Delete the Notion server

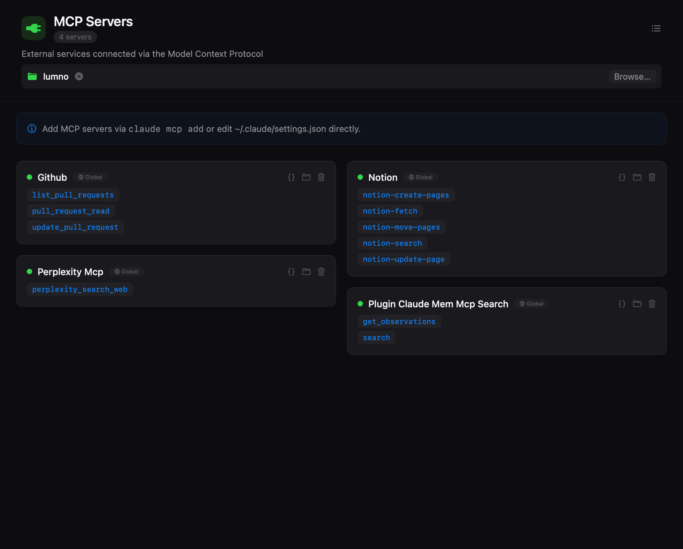(652, 177)
